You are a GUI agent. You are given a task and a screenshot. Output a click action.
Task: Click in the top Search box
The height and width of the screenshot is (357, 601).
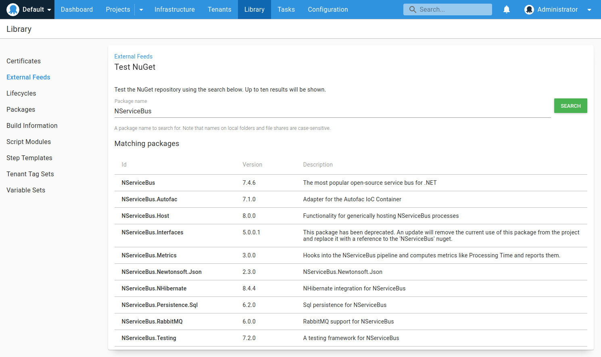[x=453, y=9]
